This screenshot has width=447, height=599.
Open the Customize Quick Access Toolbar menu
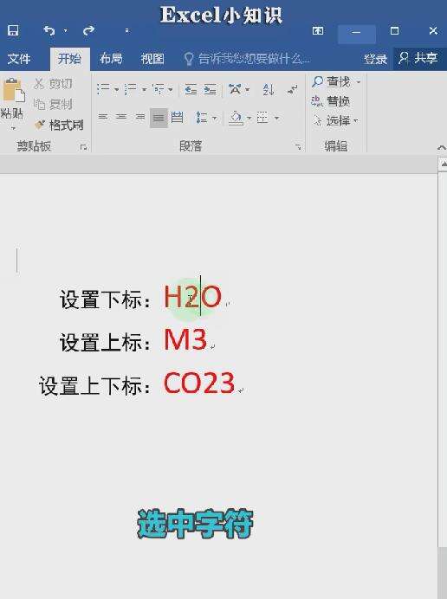(127, 30)
